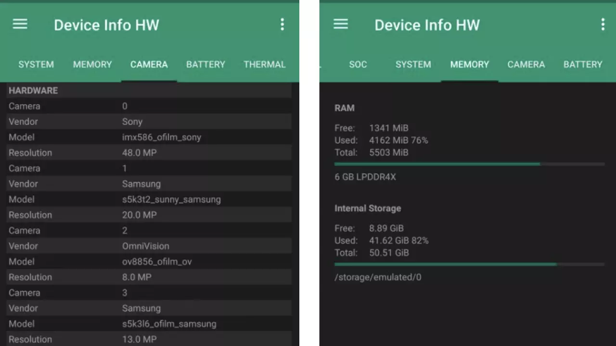The width and height of the screenshot is (616, 346).
Task: Tap the 48.0 MP resolution value
Action: click(x=139, y=153)
